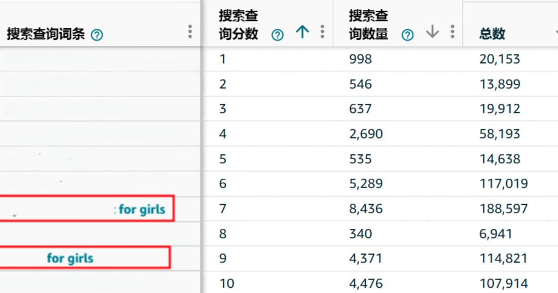Select query volume cell 546
The height and width of the screenshot is (293, 558).
pos(361,84)
